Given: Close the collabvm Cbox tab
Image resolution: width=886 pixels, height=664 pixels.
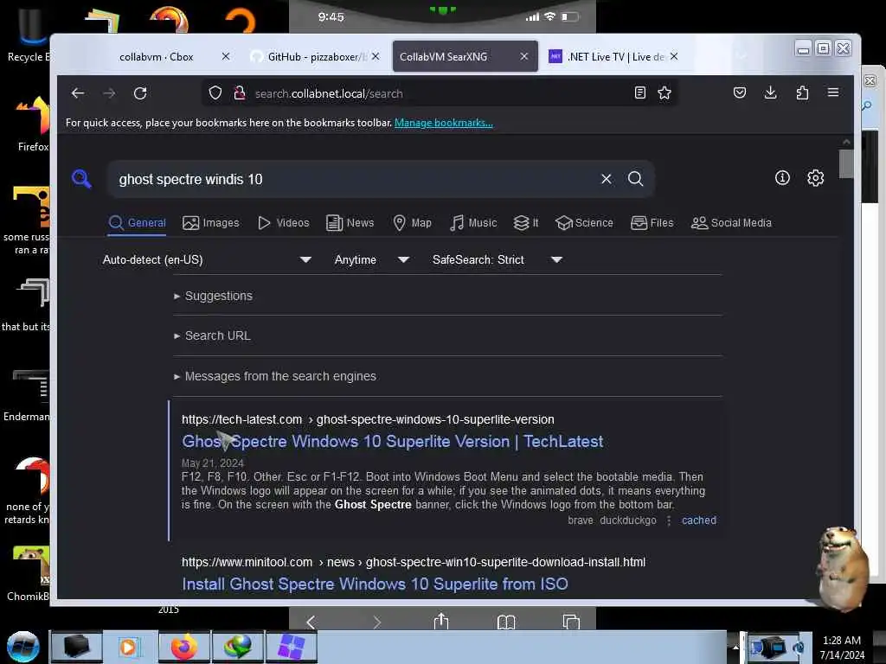Looking at the screenshot, I should click(x=226, y=56).
